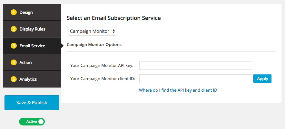Open the Design step tab
Screen dimensions: 285x129
(26, 13)
